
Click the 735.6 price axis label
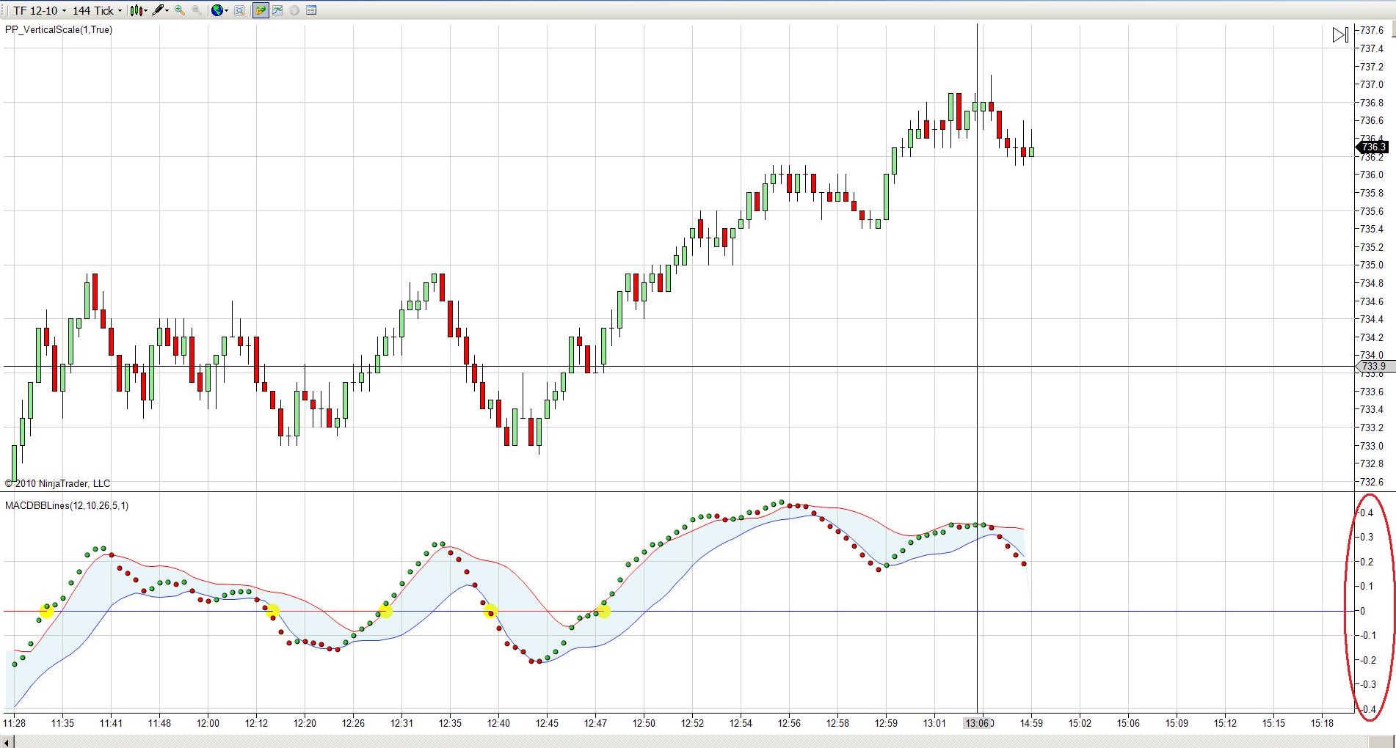click(1372, 211)
